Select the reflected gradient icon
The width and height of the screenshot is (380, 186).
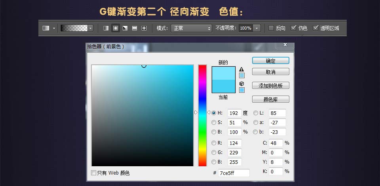(134, 28)
